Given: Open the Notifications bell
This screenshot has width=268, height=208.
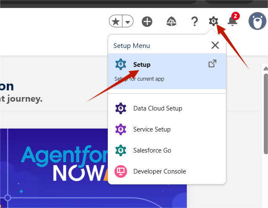Looking at the screenshot, I should pos(232,21).
